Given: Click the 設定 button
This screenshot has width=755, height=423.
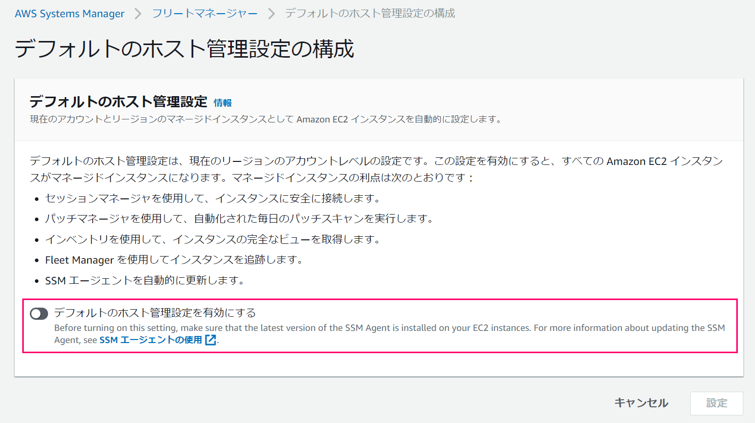Looking at the screenshot, I should click(717, 403).
